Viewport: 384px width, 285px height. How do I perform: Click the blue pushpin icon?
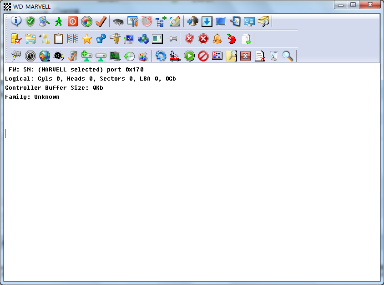point(101,39)
